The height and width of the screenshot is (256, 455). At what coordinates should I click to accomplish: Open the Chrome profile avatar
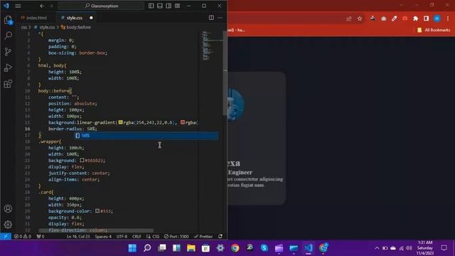437,18
